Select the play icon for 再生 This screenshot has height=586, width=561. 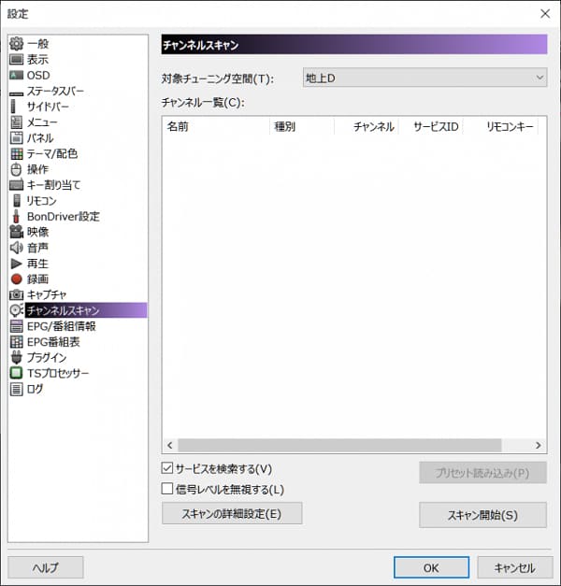[x=16, y=264]
